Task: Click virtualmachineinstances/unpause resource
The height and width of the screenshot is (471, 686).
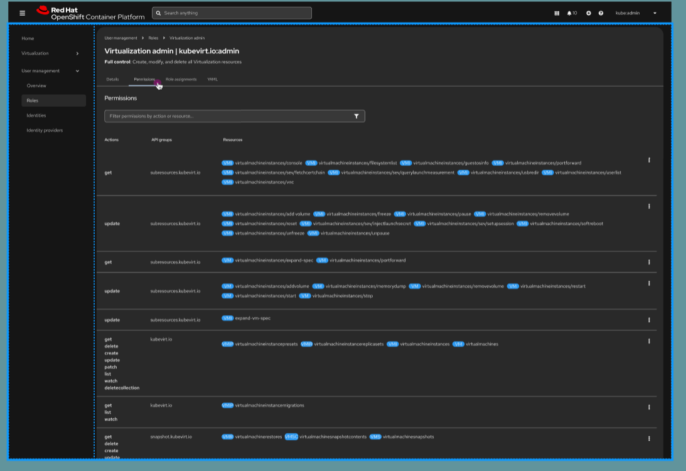Action: click(x=355, y=234)
